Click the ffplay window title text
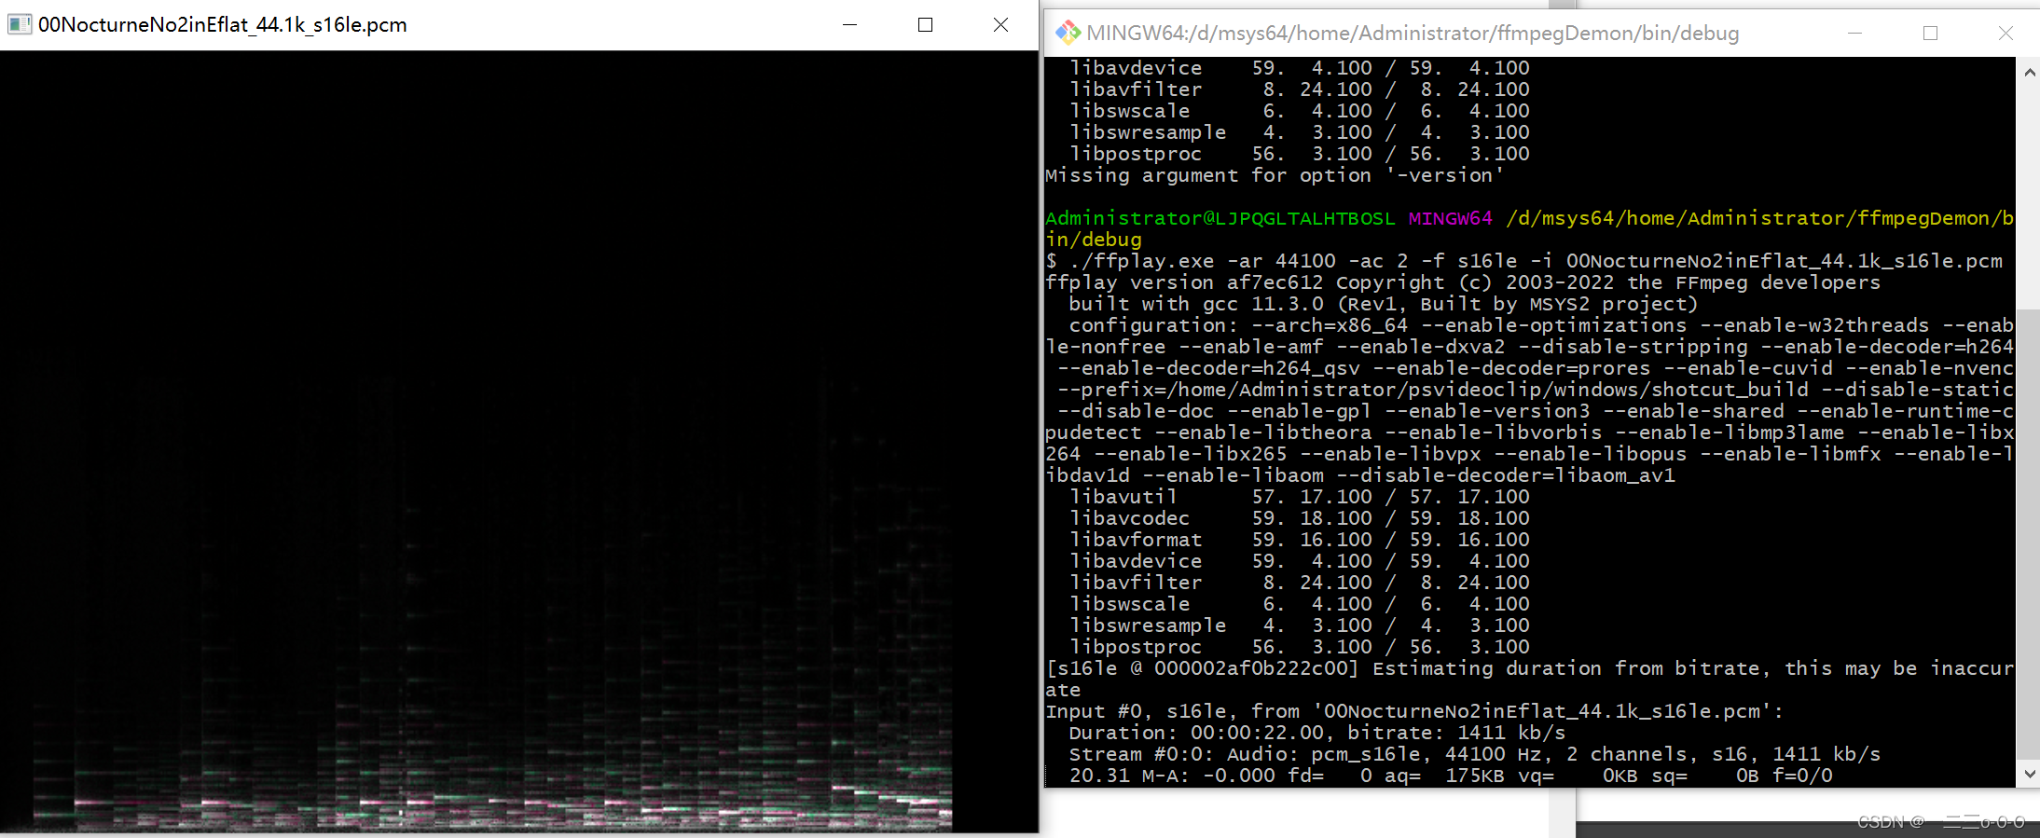The width and height of the screenshot is (2040, 838). pyautogui.click(x=223, y=25)
